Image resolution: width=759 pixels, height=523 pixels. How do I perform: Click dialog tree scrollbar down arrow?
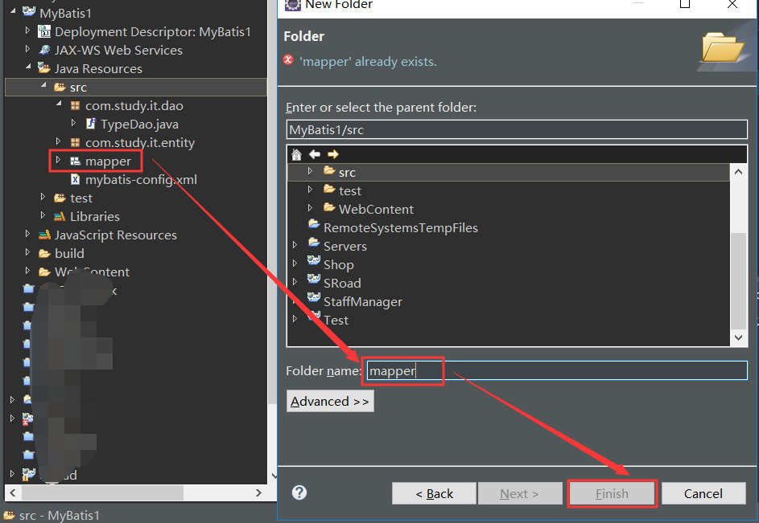[738, 337]
